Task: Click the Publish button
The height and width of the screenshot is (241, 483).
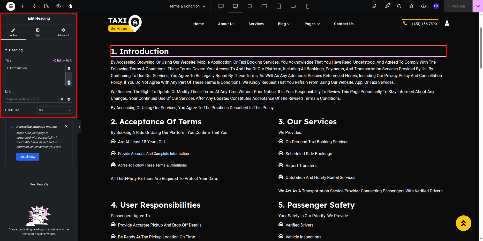Action: click(x=458, y=6)
